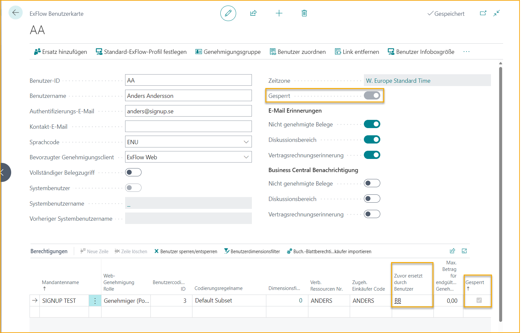Viewport: 532px width, 333px height.
Task: Click the collapse arrows icon at top right
Action: click(x=497, y=13)
